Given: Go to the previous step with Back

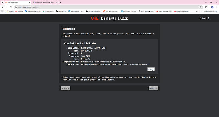Looking at the screenshot, I should coord(65,88).
